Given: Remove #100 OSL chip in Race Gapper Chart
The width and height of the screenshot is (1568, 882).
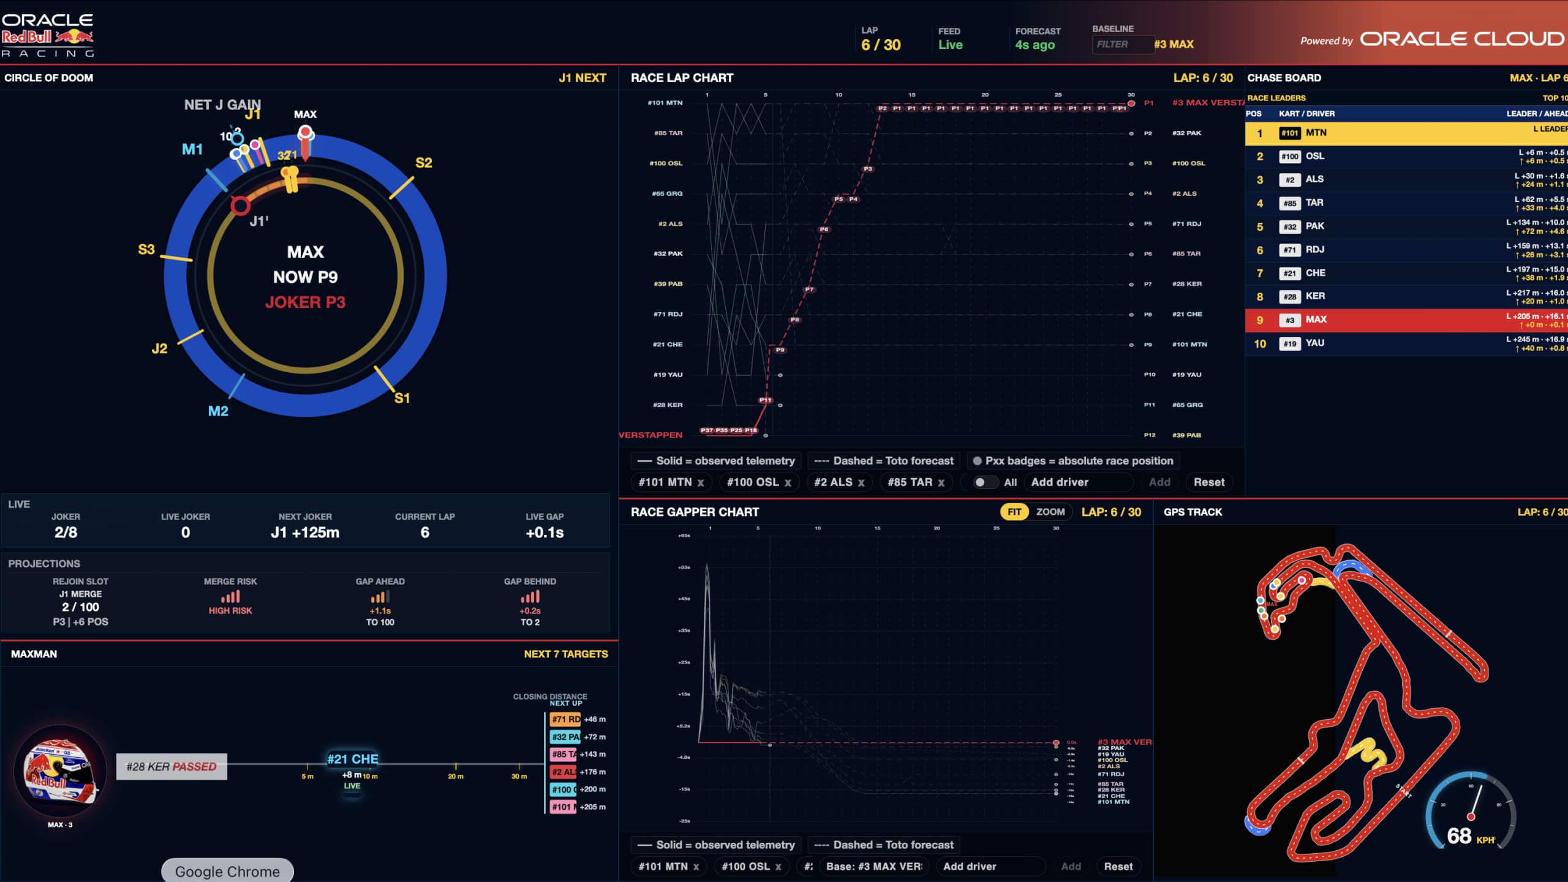Looking at the screenshot, I should click(778, 867).
